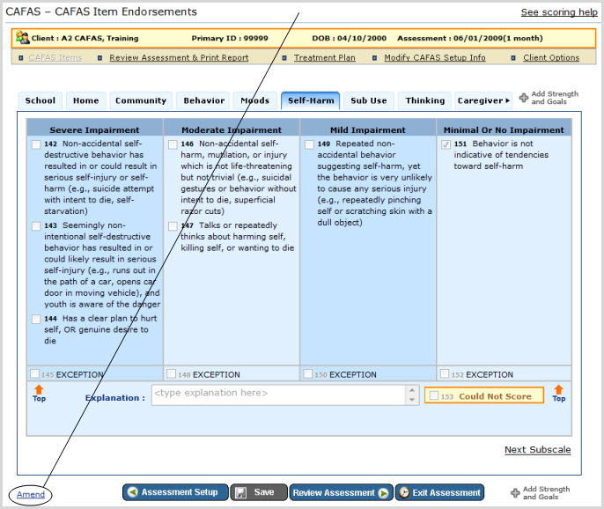Click the client user icon
The image size is (604, 509).
[x=22, y=37]
